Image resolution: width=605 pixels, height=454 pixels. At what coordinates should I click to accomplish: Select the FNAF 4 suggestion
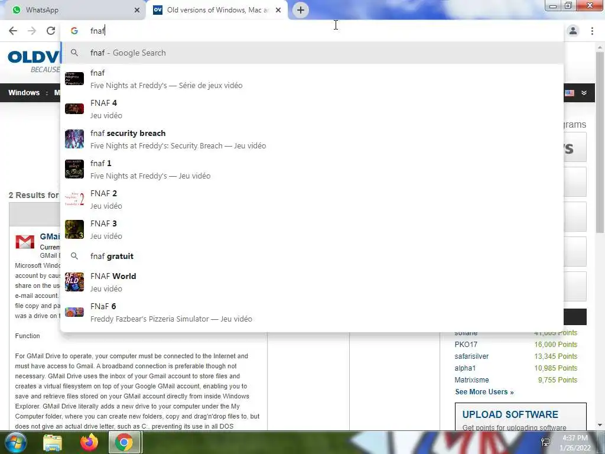tap(312, 109)
